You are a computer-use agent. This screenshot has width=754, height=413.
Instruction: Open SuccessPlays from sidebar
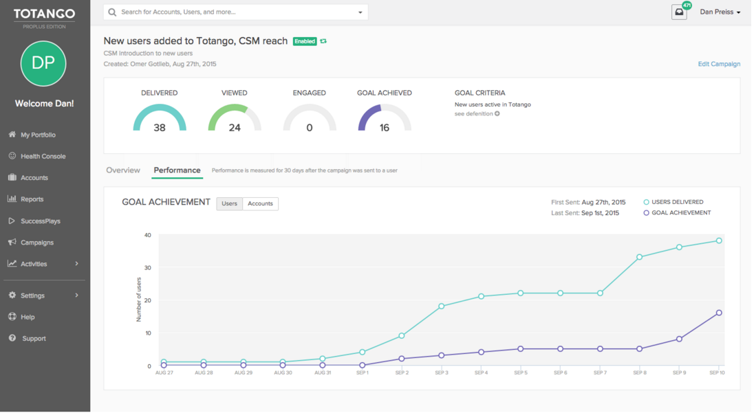(x=41, y=221)
